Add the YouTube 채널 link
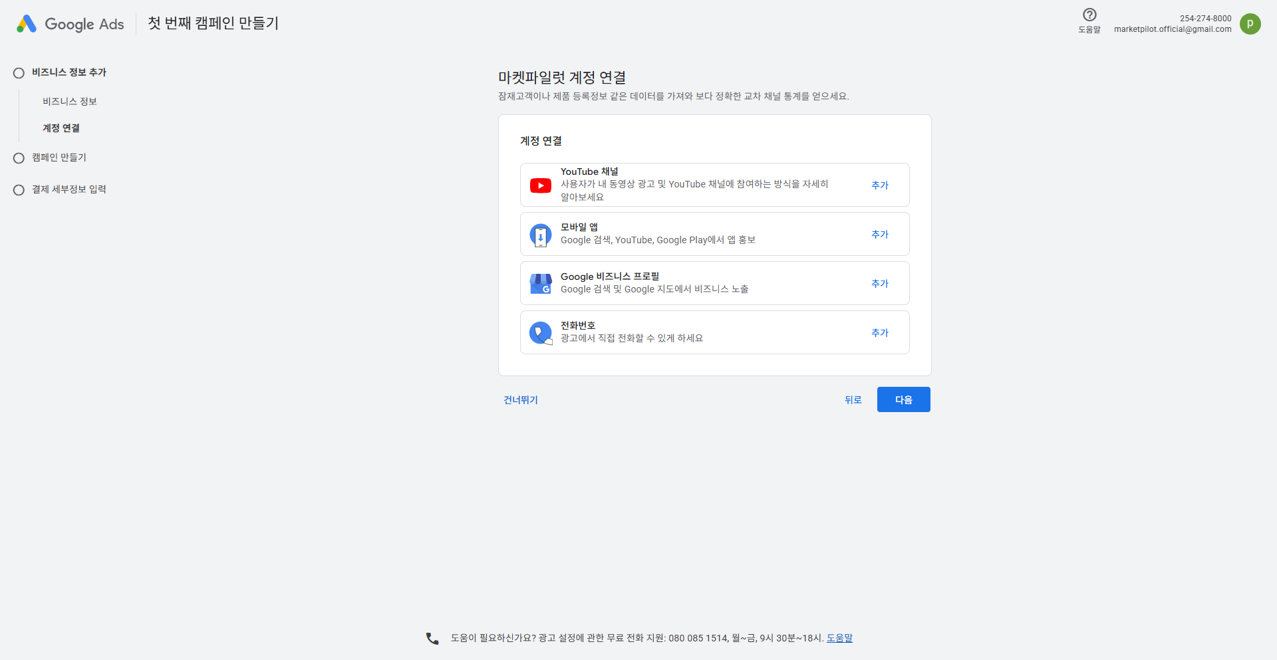 [880, 185]
